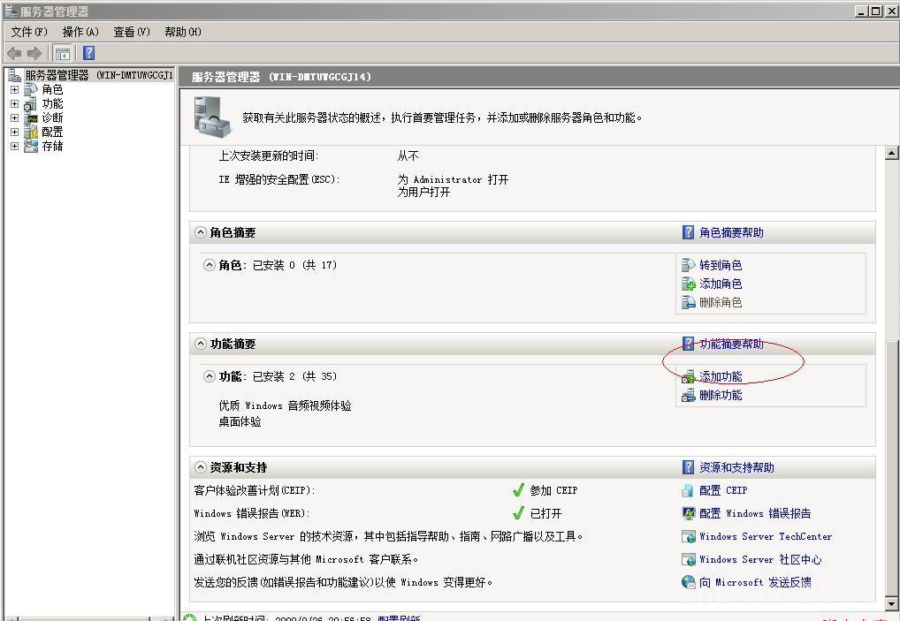Click the 角色 icon in the left tree
This screenshot has width=900, height=621.
[x=31, y=89]
